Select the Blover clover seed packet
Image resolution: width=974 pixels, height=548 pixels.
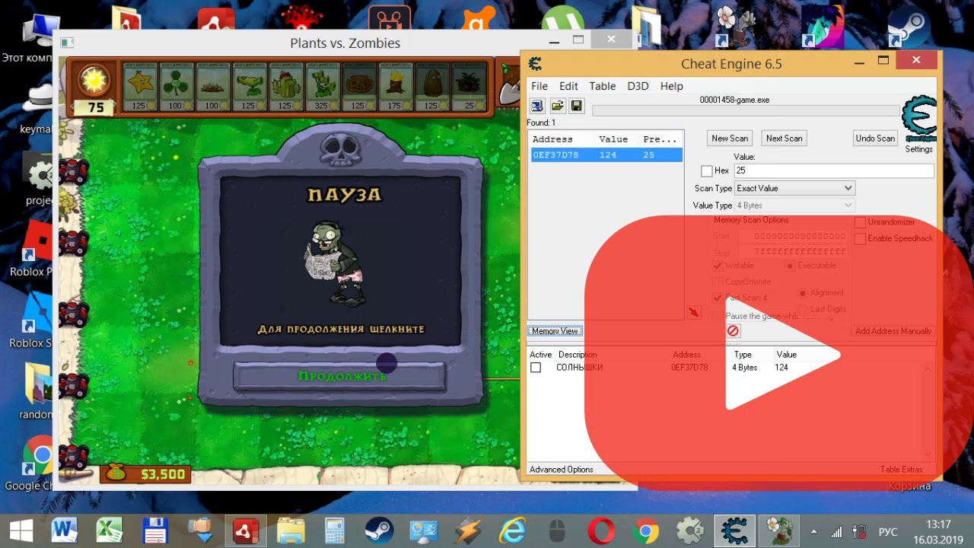pyautogui.click(x=176, y=87)
